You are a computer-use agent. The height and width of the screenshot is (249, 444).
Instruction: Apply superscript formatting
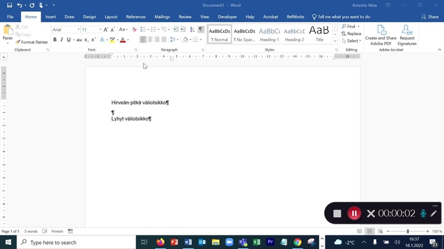coord(93,40)
